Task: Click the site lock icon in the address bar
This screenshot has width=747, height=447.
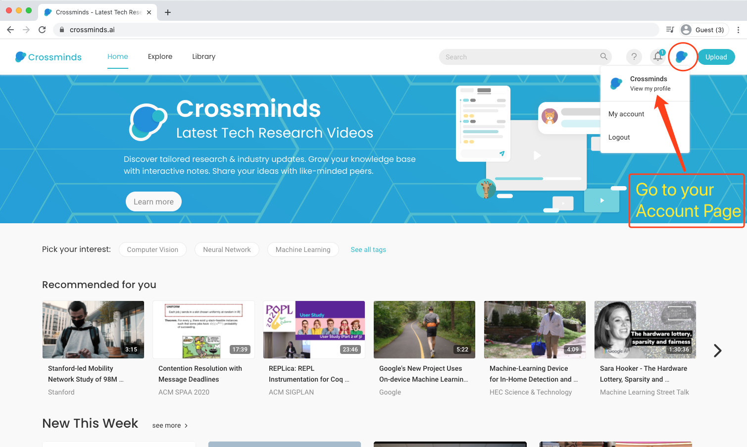Action: [x=62, y=30]
